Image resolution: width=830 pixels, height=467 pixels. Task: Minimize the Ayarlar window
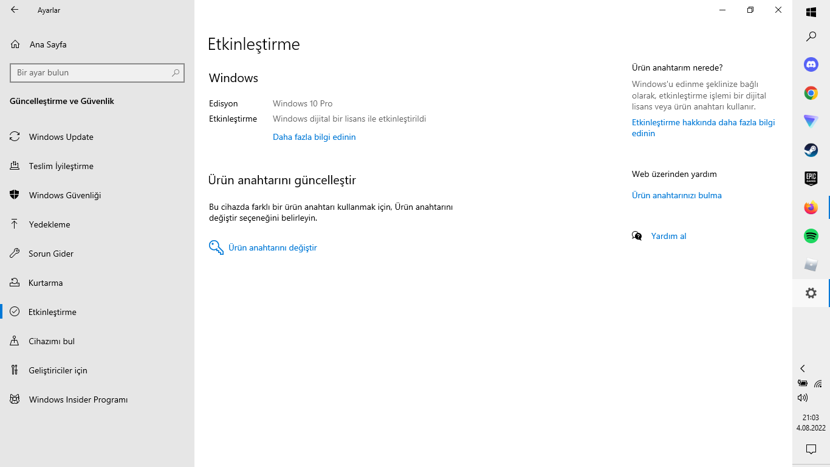click(x=722, y=10)
